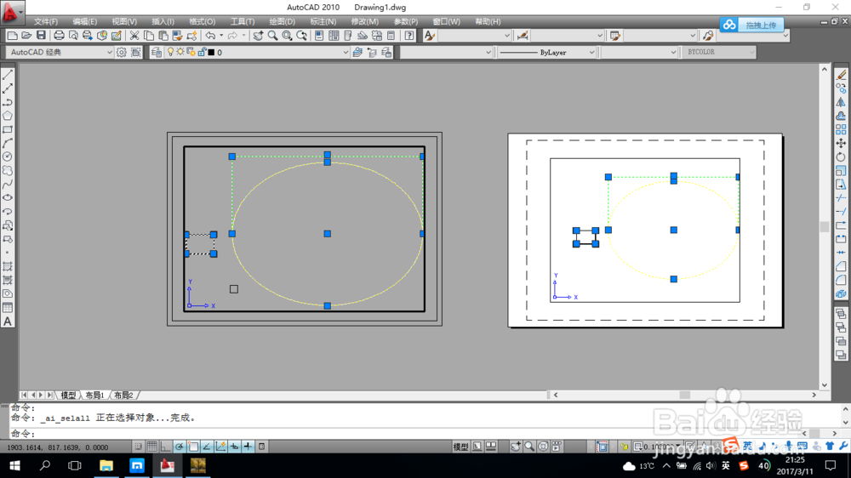This screenshot has width=851, height=478.
Task: Expand the undo history arrow
Action: [x=221, y=36]
